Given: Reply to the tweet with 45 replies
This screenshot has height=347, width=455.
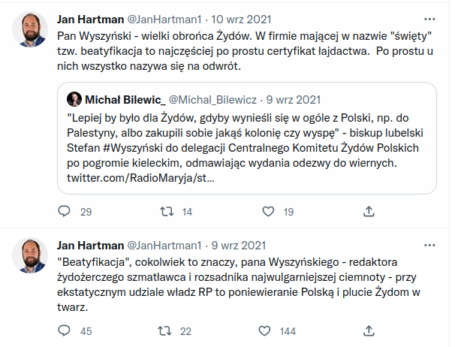Looking at the screenshot, I should [64, 330].
